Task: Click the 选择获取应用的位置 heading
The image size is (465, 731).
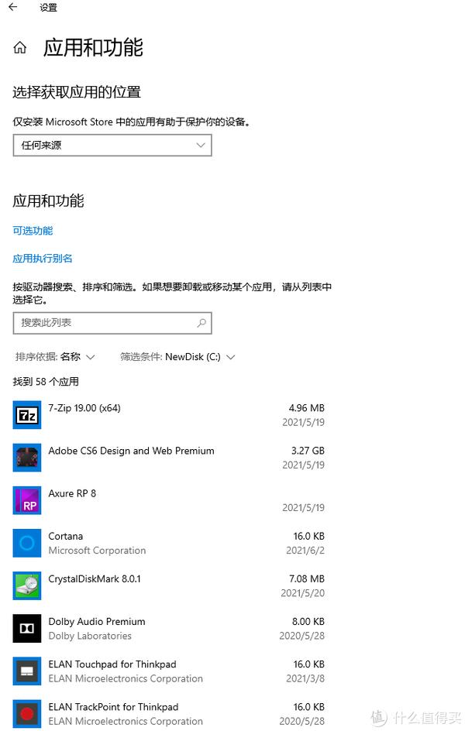Action: pyautogui.click(x=77, y=92)
